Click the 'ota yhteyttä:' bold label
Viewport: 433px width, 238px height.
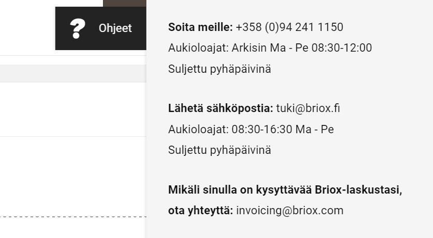pyautogui.click(x=201, y=211)
